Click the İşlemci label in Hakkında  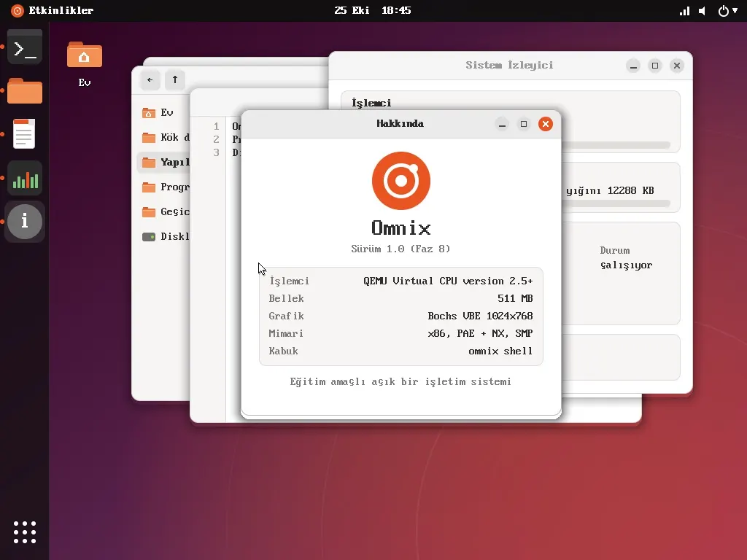tap(289, 281)
